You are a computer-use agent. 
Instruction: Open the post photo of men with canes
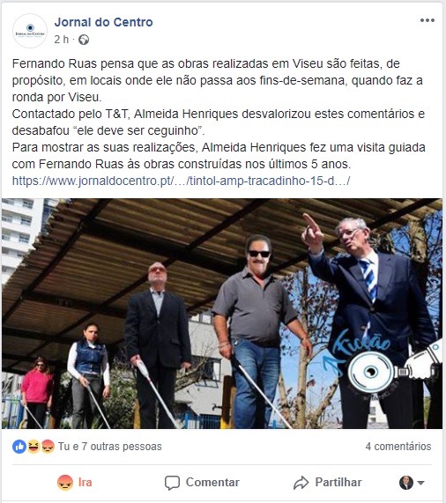click(x=222, y=314)
